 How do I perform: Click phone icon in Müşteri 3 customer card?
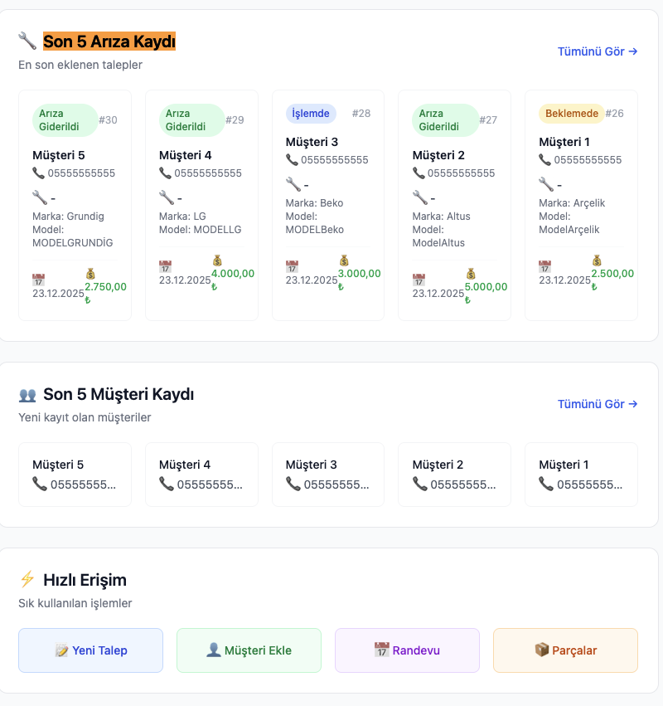293,484
